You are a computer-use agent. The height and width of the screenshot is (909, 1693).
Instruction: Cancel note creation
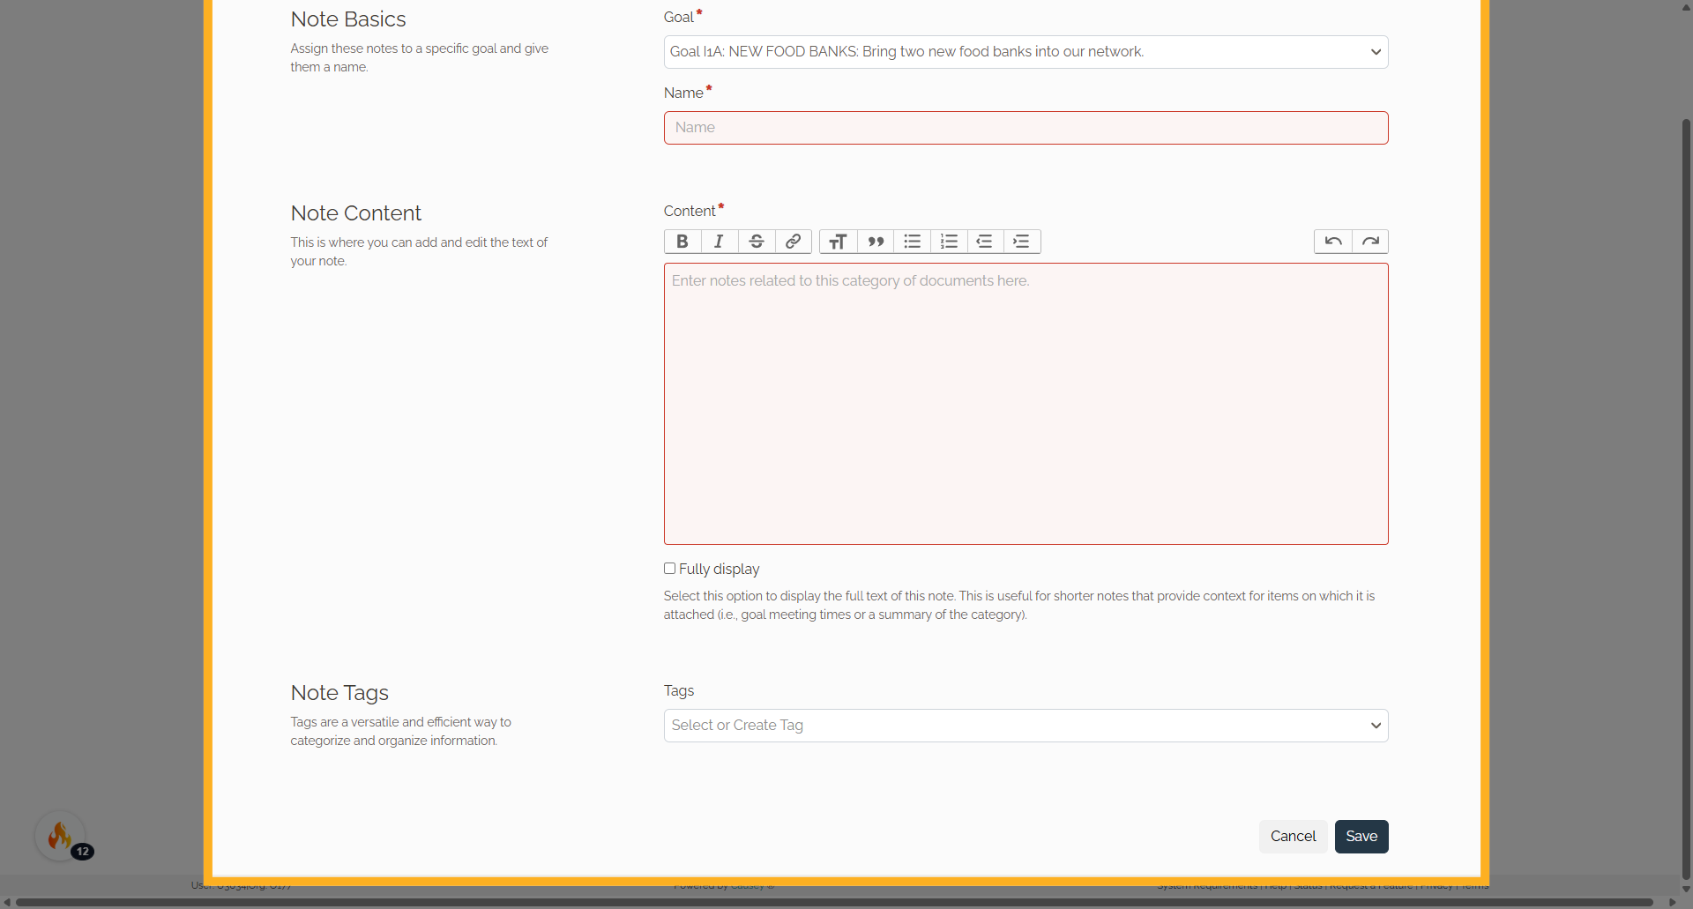1293,837
